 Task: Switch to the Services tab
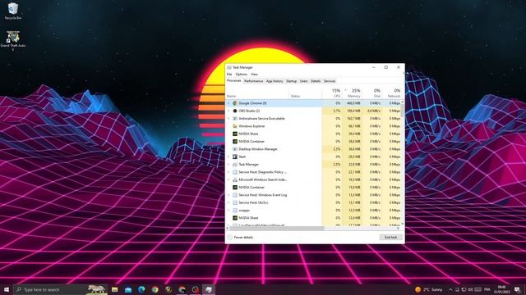click(x=330, y=81)
